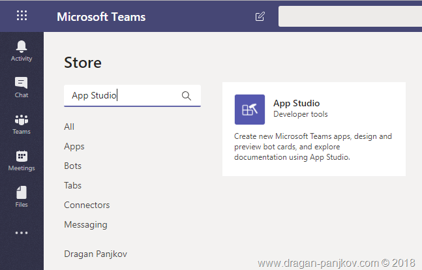This screenshot has width=422, height=270.
Task: Filter store by Connectors category
Action: pyautogui.click(x=87, y=205)
